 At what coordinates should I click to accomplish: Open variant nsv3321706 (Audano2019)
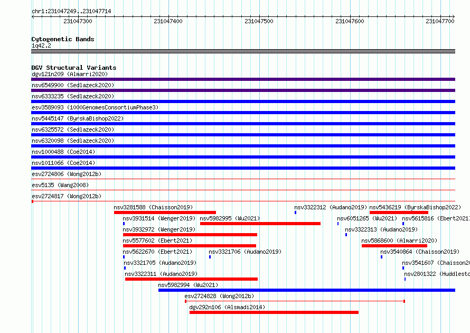245,252
